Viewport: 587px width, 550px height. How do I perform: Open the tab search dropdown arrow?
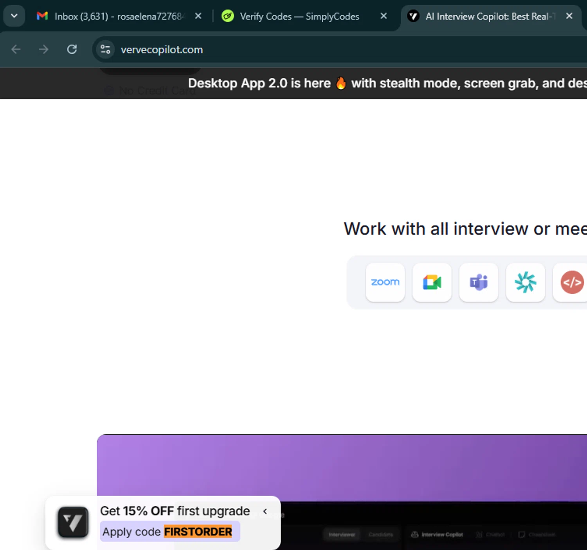pos(14,16)
